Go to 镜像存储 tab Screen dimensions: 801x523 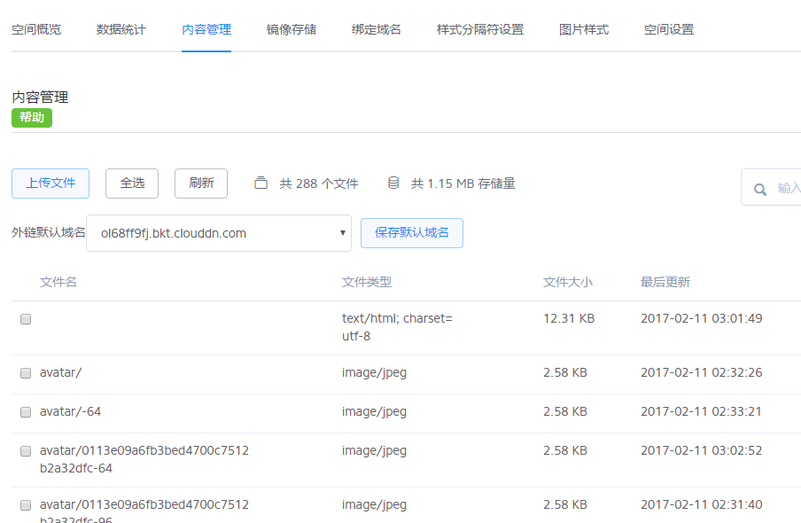point(292,29)
